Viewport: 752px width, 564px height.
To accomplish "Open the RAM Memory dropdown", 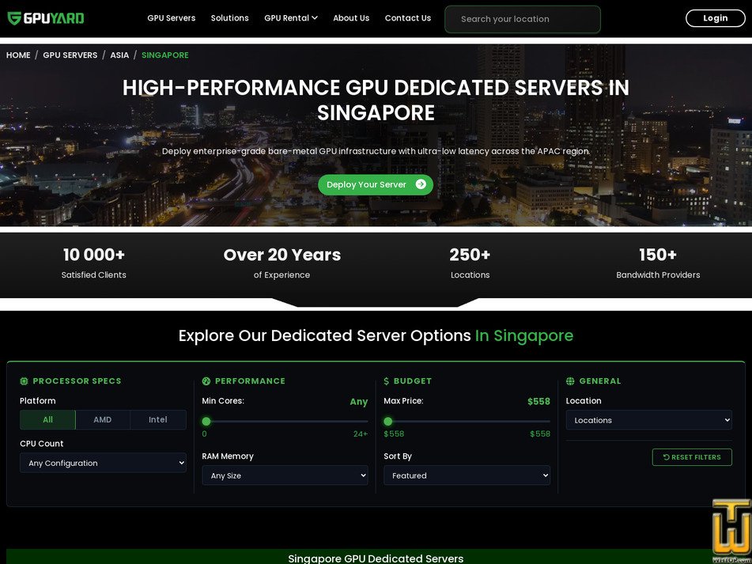I will [285, 475].
